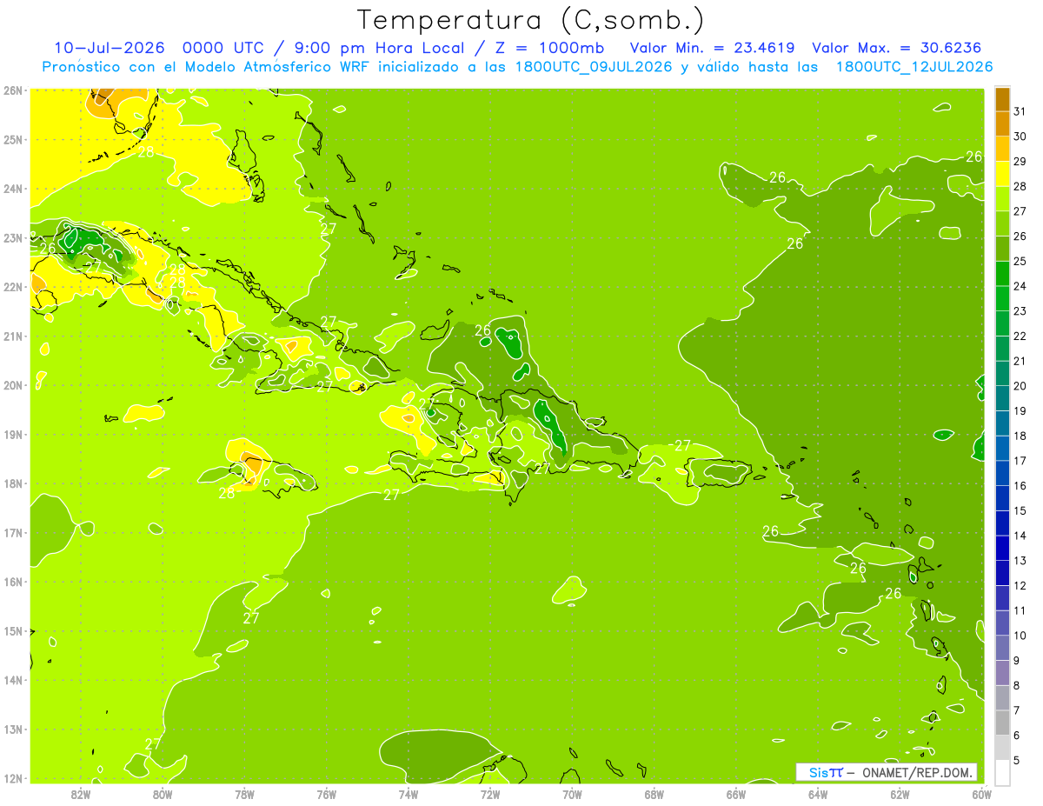Click legend scale value 17
Viewport: 1043px width, 806px height.
[x=1020, y=461]
